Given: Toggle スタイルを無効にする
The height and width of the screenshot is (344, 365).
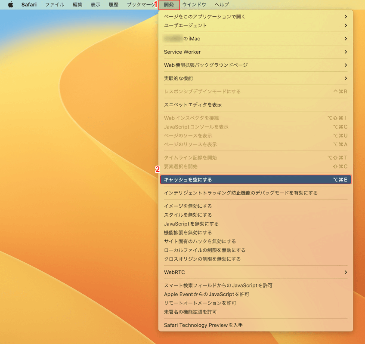Looking at the screenshot, I should pyautogui.click(x=256, y=215).
